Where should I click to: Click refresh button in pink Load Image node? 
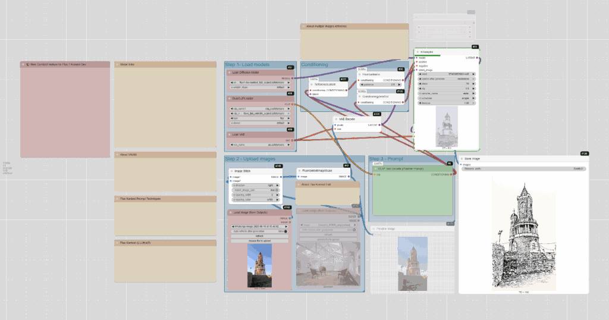coord(259,236)
